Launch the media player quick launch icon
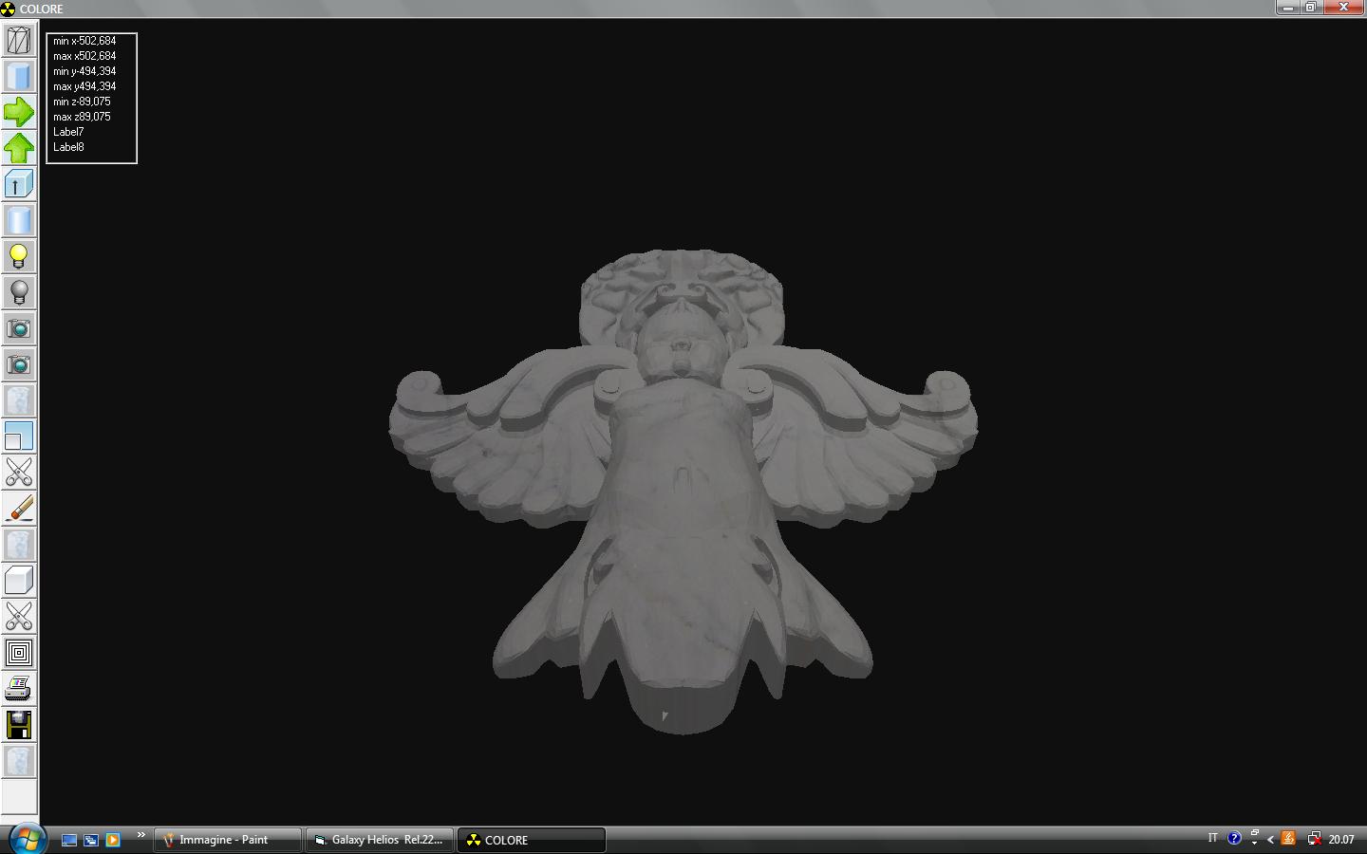Viewport: 1367px width, 854px height. click(x=113, y=840)
